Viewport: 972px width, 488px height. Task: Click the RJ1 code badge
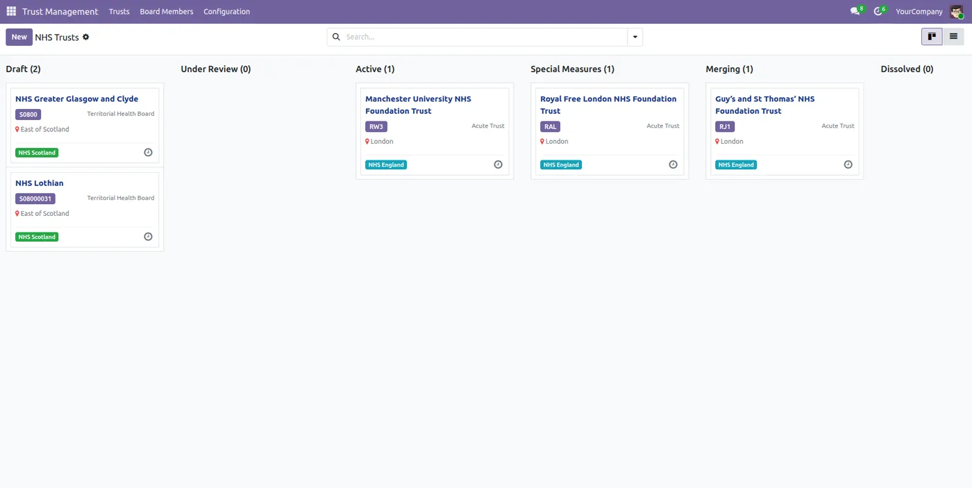coord(725,126)
